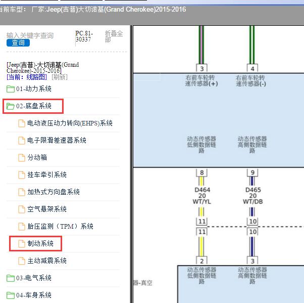Click connector pin 9 in diagram
The image size is (304, 303).
pyautogui.click(x=252, y=172)
